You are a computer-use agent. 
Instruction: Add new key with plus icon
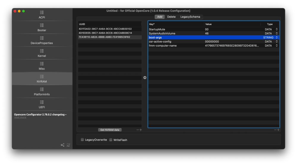[x=278, y=130]
